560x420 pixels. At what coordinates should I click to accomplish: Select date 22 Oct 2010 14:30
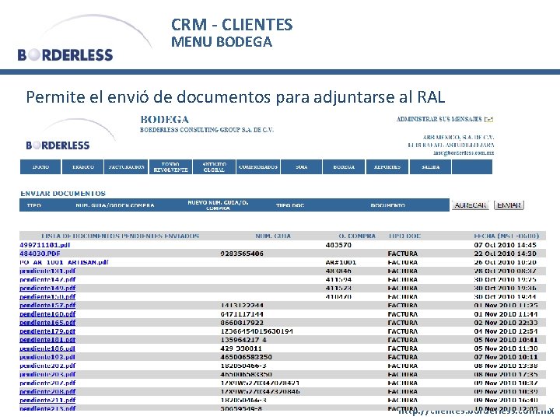point(505,254)
